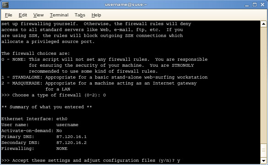The width and height of the screenshot is (268, 165).
Task: Open the Tabs menu
Action: [80, 15]
